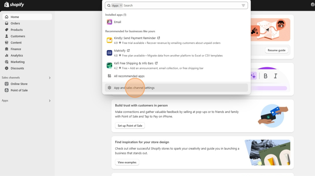Expand the Apps sidebar section
The width and height of the screenshot is (315, 176).
[50, 101]
